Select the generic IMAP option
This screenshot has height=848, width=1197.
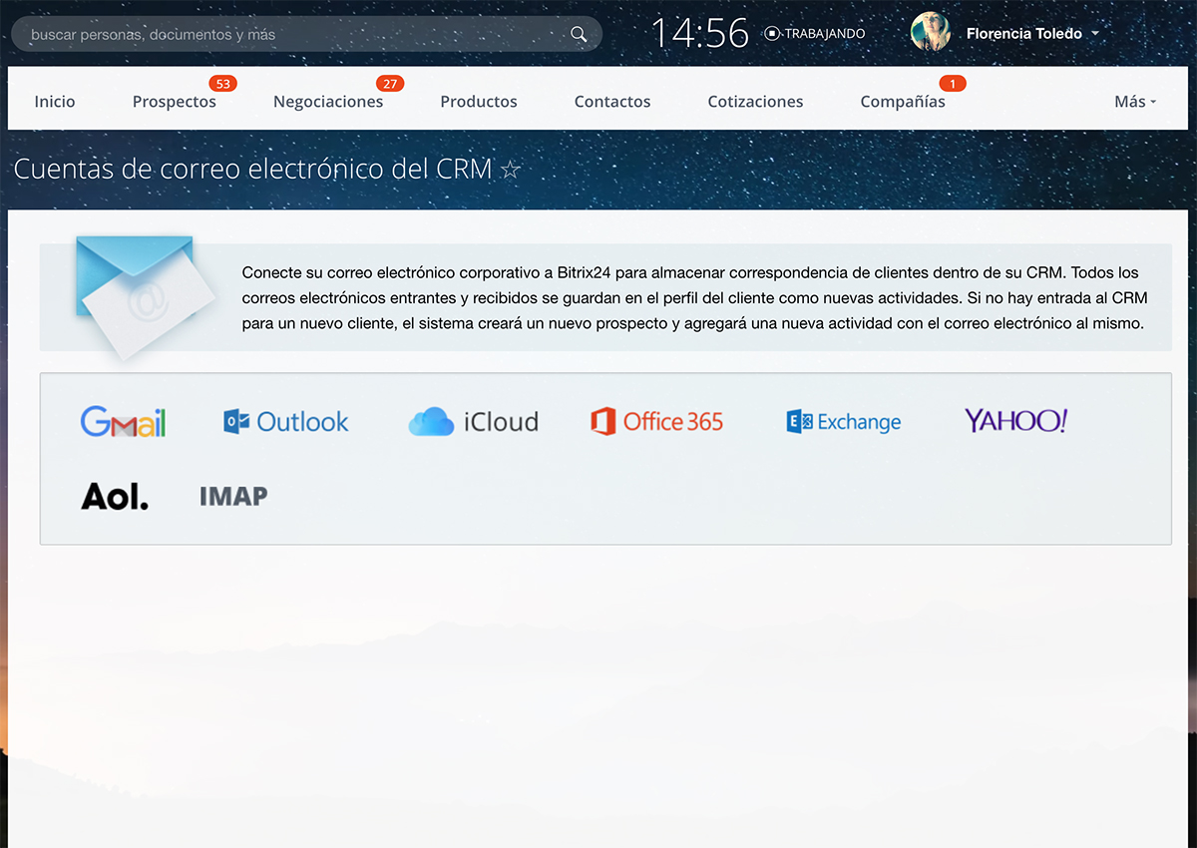click(x=233, y=496)
